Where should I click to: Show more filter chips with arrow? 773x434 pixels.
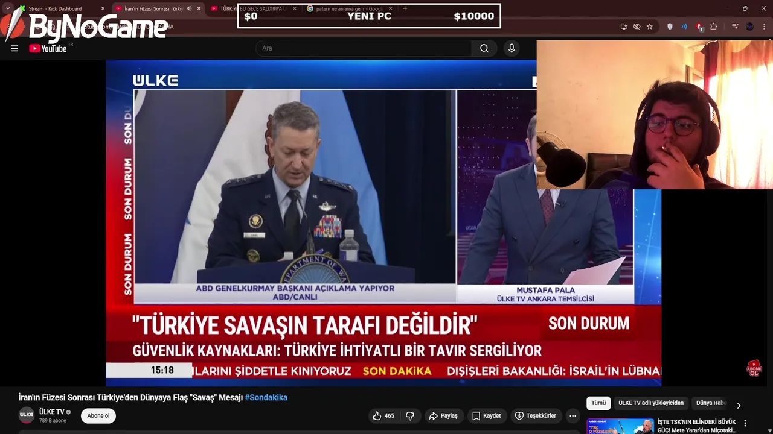click(739, 405)
